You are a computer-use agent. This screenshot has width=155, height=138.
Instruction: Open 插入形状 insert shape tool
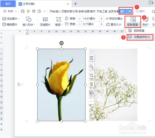(x=29, y=21)
